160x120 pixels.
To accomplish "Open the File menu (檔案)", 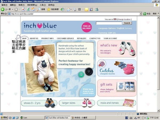I will pos(4,5).
